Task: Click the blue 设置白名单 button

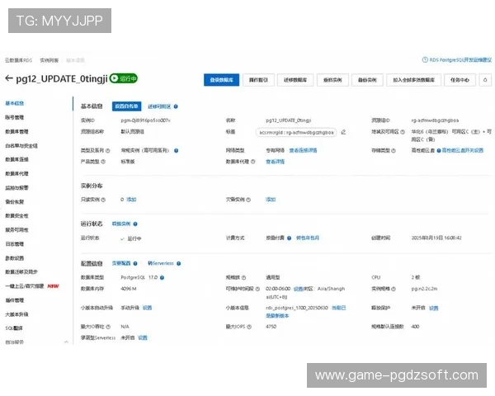Action: pyautogui.click(x=126, y=106)
